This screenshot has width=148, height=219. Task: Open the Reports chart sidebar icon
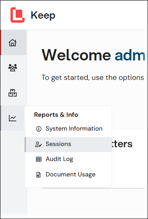[13, 118]
